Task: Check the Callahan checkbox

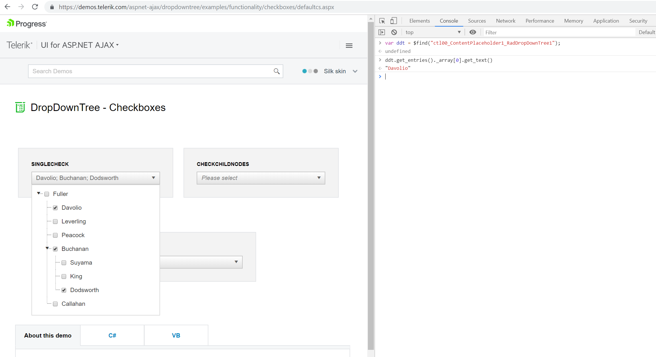Action: click(55, 304)
